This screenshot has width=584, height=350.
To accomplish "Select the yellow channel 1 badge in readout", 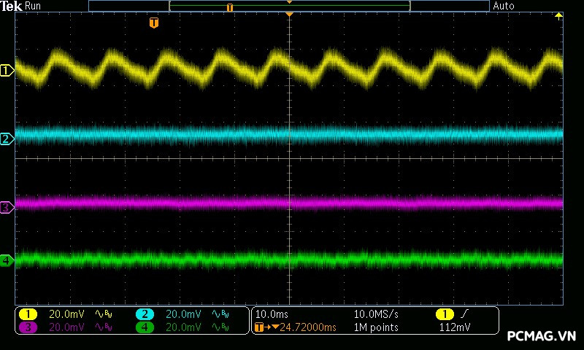I will [x=28, y=314].
